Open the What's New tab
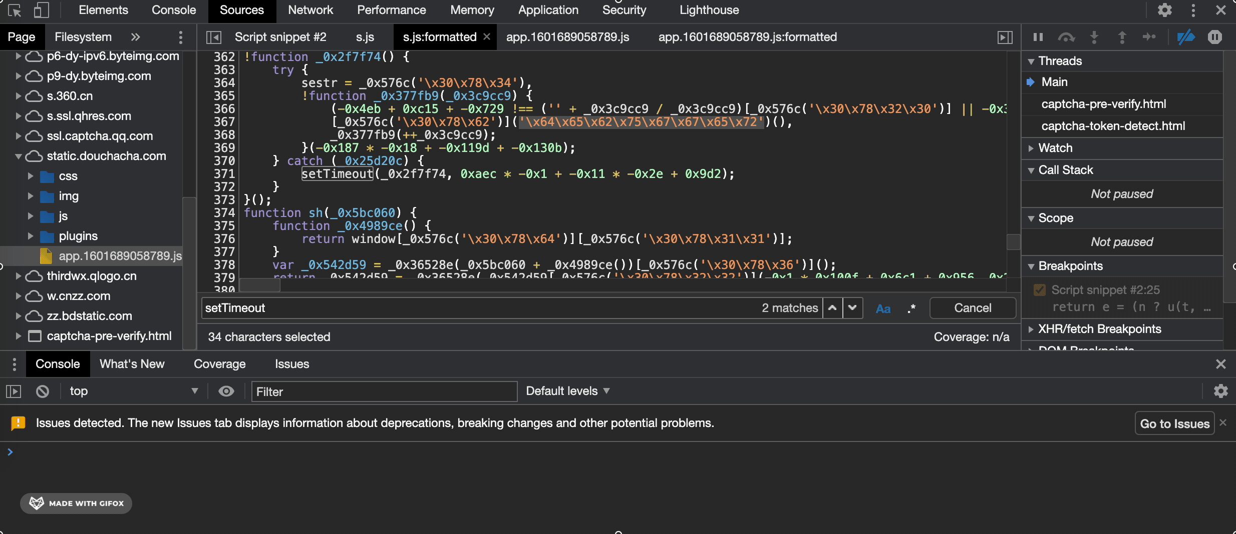The width and height of the screenshot is (1236, 534). [x=131, y=364]
